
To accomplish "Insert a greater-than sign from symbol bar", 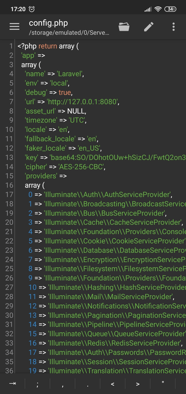I will (138, 384).
